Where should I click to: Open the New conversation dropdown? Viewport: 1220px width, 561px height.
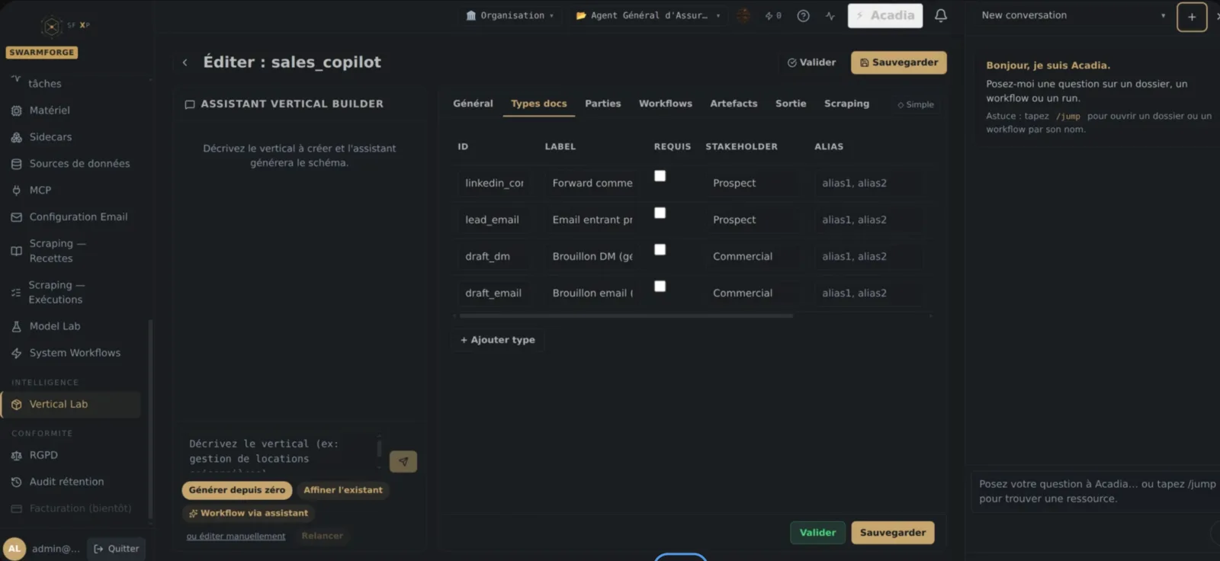(x=1072, y=15)
